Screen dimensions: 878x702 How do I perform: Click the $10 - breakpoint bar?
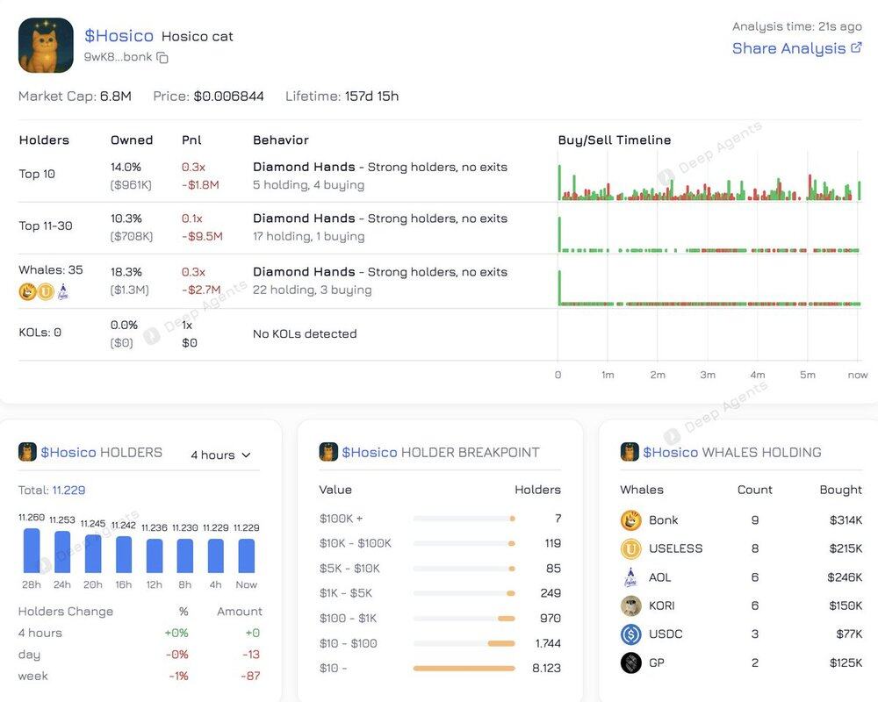point(464,669)
